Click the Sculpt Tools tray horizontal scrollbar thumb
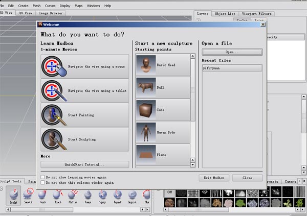Viewport: 307px width, 216px height. point(42,209)
